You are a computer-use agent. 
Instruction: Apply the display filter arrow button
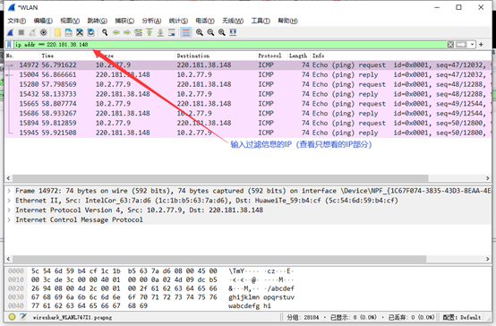coord(461,45)
